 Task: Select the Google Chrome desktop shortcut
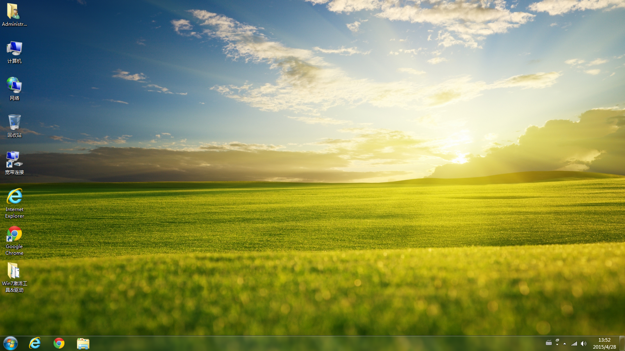point(14,241)
